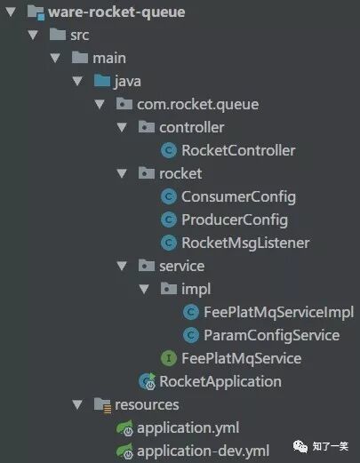
Task: Click the blue java source folder icon
Action: pyautogui.click(x=102, y=81)
